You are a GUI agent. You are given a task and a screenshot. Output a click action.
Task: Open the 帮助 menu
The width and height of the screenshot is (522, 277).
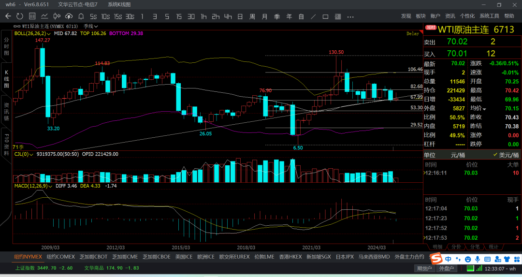[x=509, y=16]
